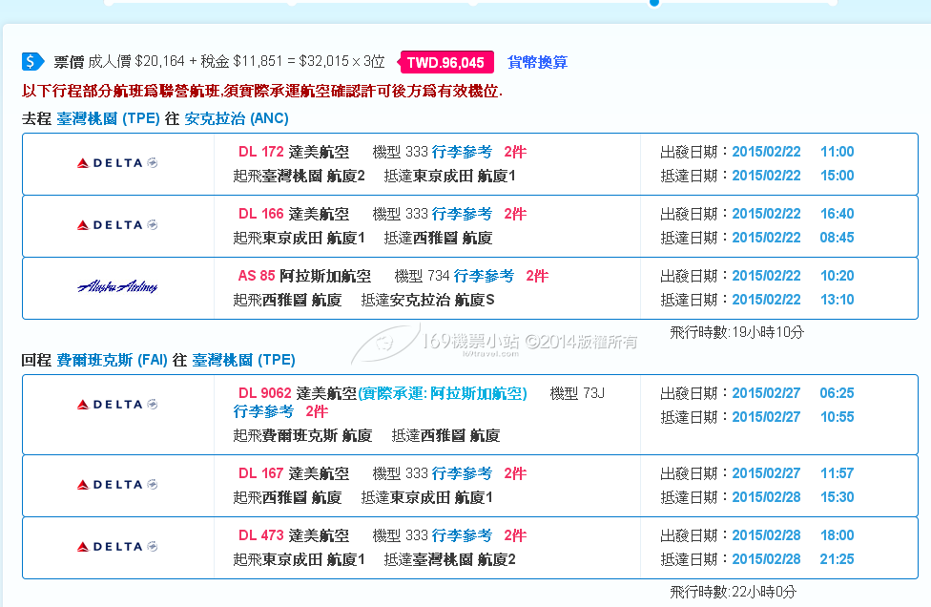Click outbound flight time 19小時10分
Screen dimensions: 931x607
[768, 332]
